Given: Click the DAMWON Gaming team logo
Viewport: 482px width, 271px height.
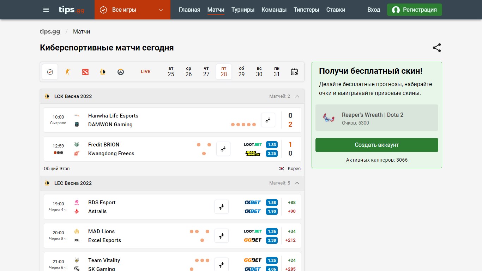Looking at the screenshot, I should point(77,125).
